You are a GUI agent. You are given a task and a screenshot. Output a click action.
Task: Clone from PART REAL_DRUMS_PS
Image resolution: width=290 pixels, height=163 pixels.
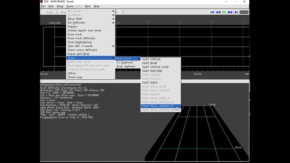160,106
